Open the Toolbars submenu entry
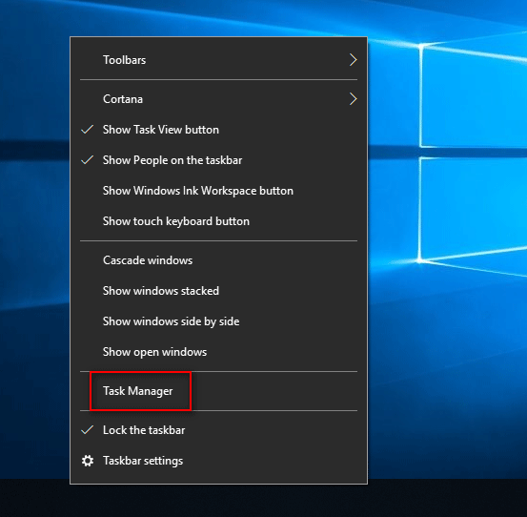Viewport: 527px width, 517px height. coord(218,60)
